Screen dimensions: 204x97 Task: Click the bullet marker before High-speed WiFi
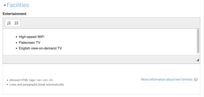(16, 37)
